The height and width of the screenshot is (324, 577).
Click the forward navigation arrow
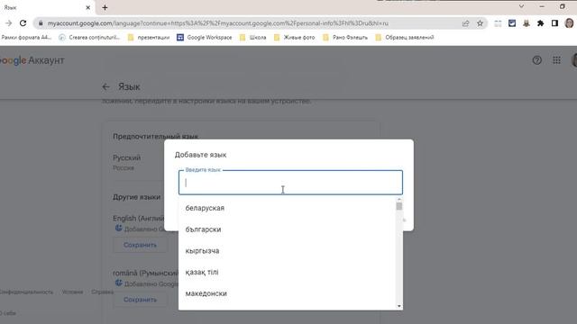point(8,23)
